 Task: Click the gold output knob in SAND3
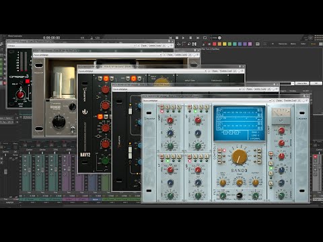[x=256, y=183]
